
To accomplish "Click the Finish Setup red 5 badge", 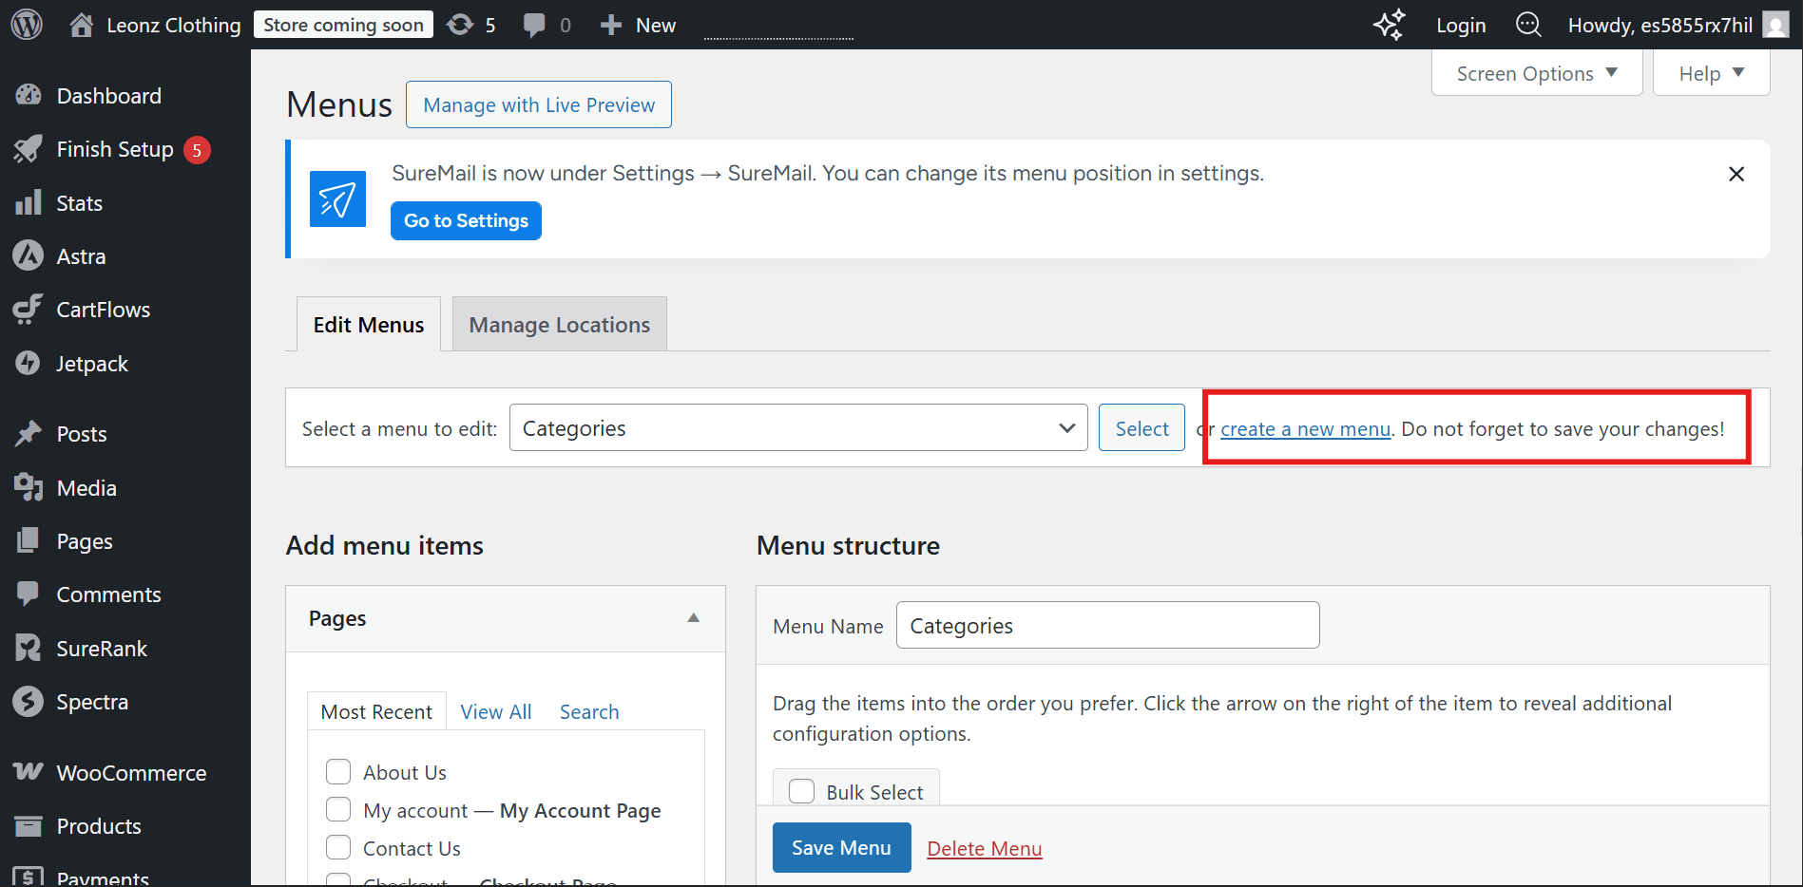I will (197, 149).
